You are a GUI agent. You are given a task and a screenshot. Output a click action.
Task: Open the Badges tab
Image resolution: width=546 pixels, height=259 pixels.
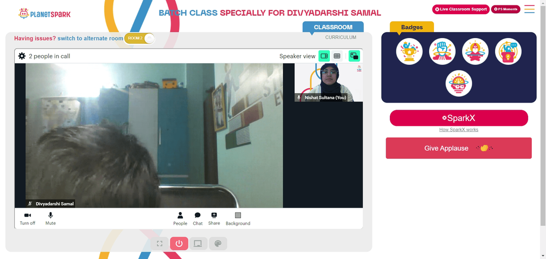412,27
